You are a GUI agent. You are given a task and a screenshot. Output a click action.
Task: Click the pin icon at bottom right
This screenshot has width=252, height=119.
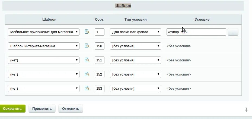click(246, 109)
